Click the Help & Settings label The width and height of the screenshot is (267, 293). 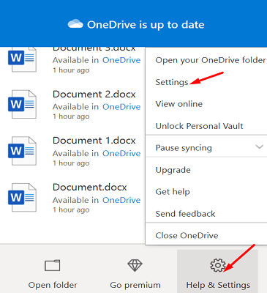click(218, 285)
